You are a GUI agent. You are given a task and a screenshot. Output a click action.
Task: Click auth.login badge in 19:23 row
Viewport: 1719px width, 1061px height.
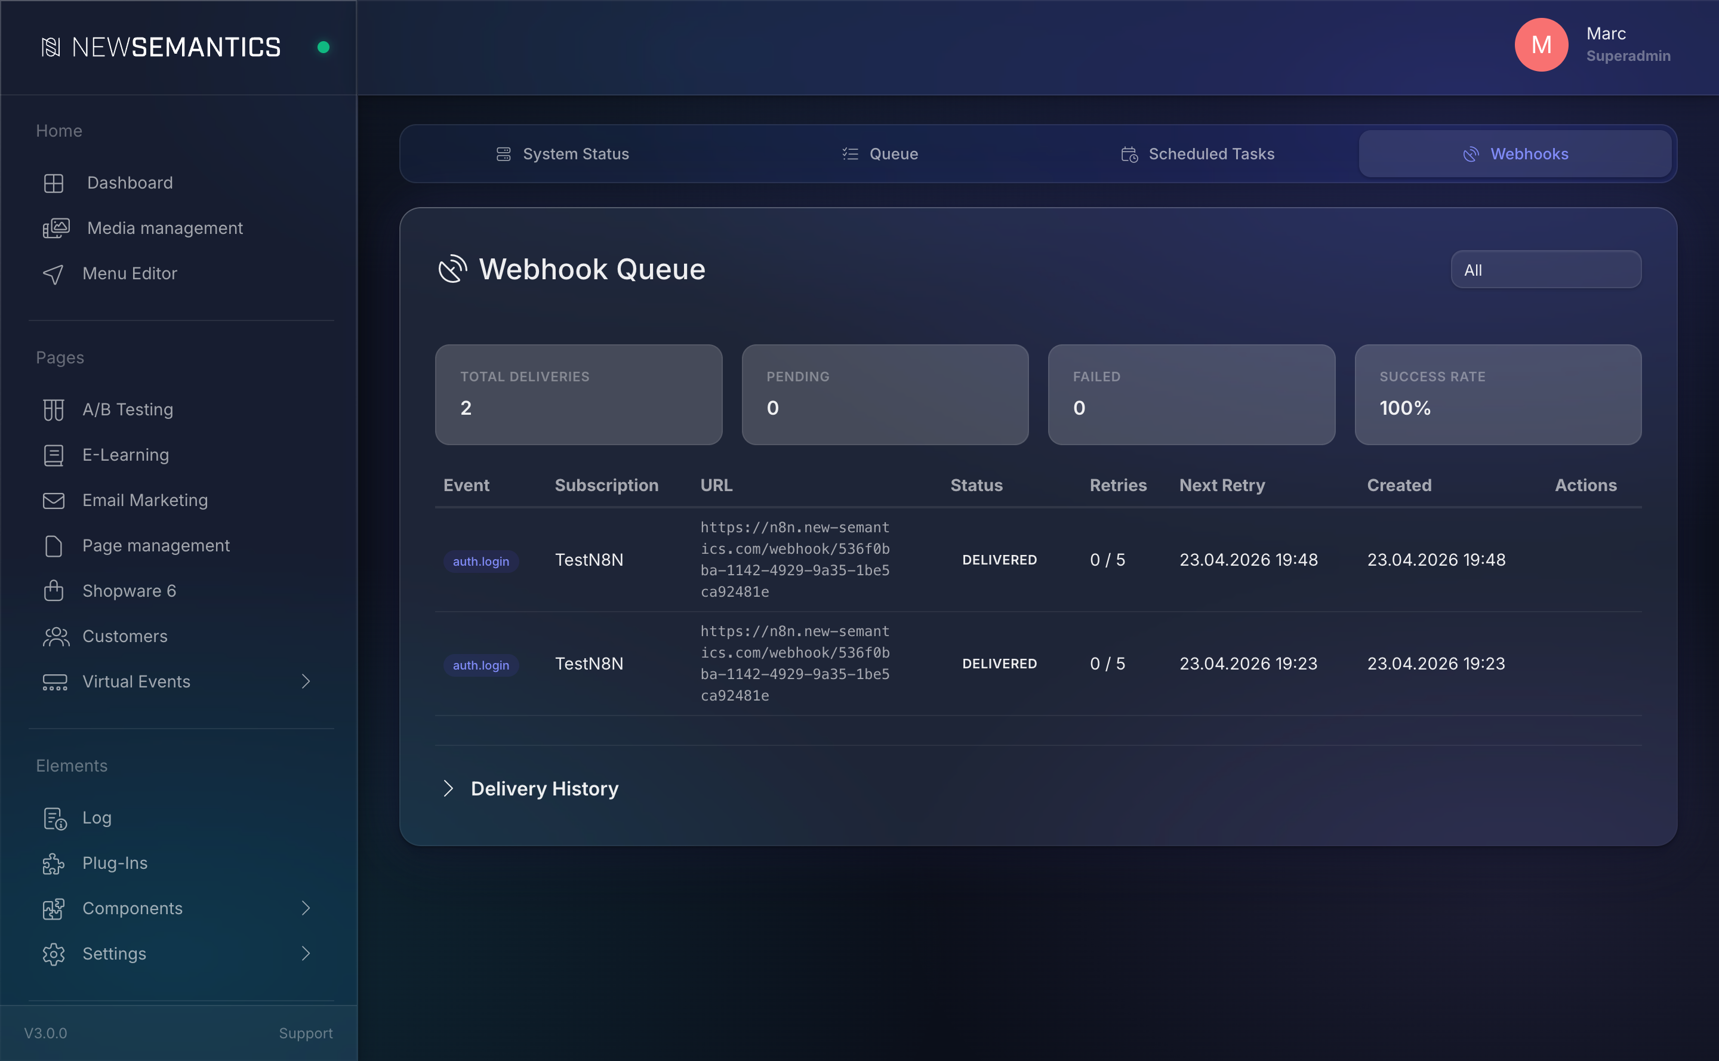481,665
